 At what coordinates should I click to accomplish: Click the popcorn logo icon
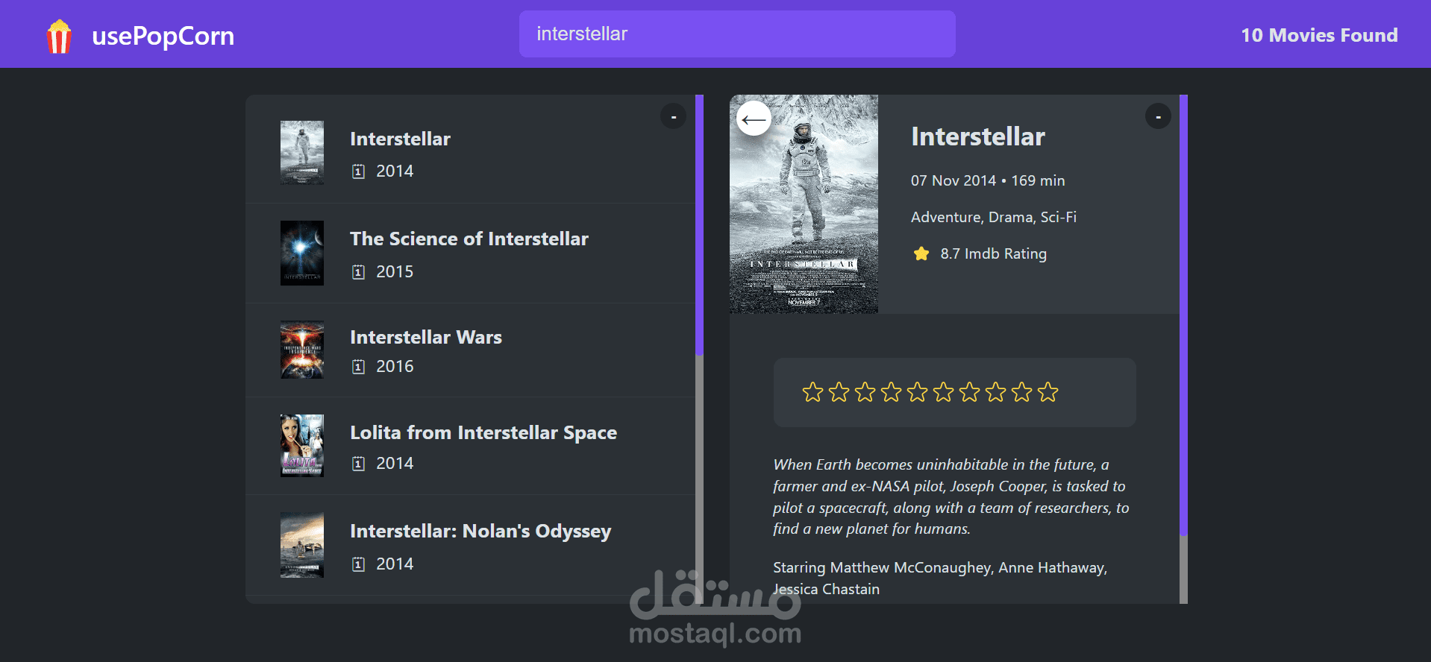coord(59,36)
